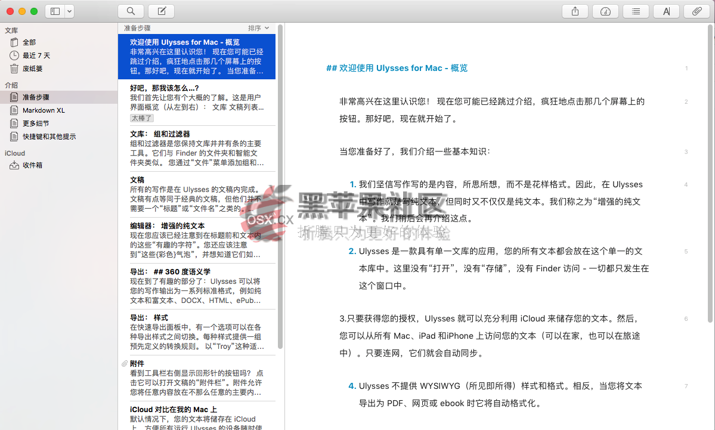Select 最近 7 天 in the library
Screen dimensions: 715x430
58,55
